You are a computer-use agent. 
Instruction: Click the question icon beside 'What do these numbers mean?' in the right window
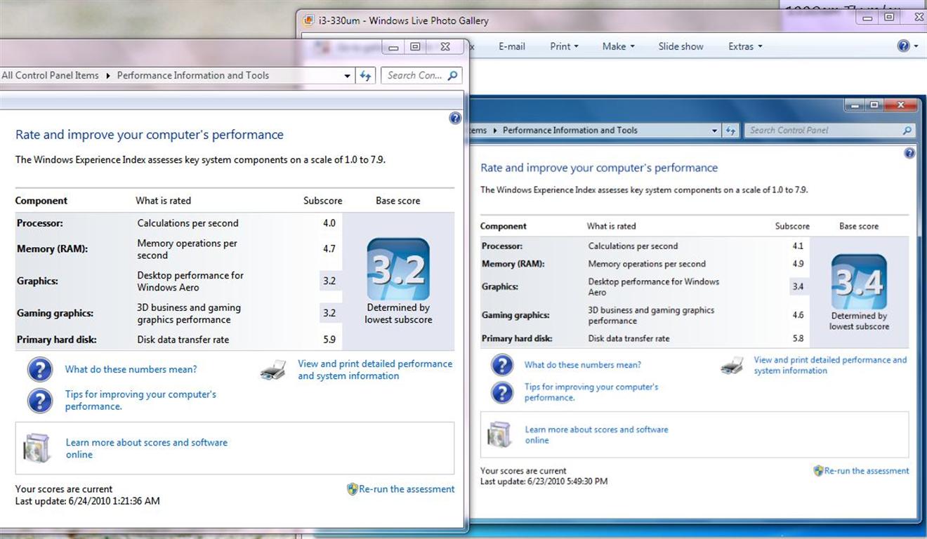click(x=502, y=365)
